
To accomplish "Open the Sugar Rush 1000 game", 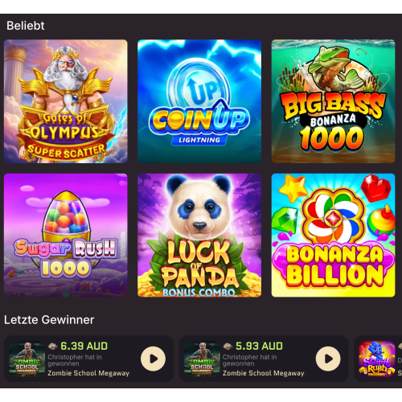I will coord(66,236).
